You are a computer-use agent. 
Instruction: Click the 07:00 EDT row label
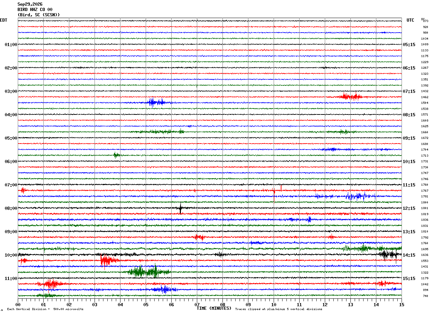(11, 185)
